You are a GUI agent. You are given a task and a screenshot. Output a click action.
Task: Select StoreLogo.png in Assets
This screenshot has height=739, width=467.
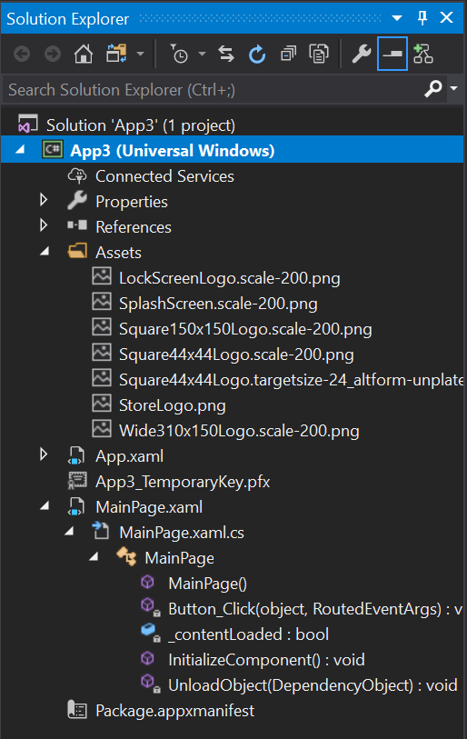pos(172,405)
